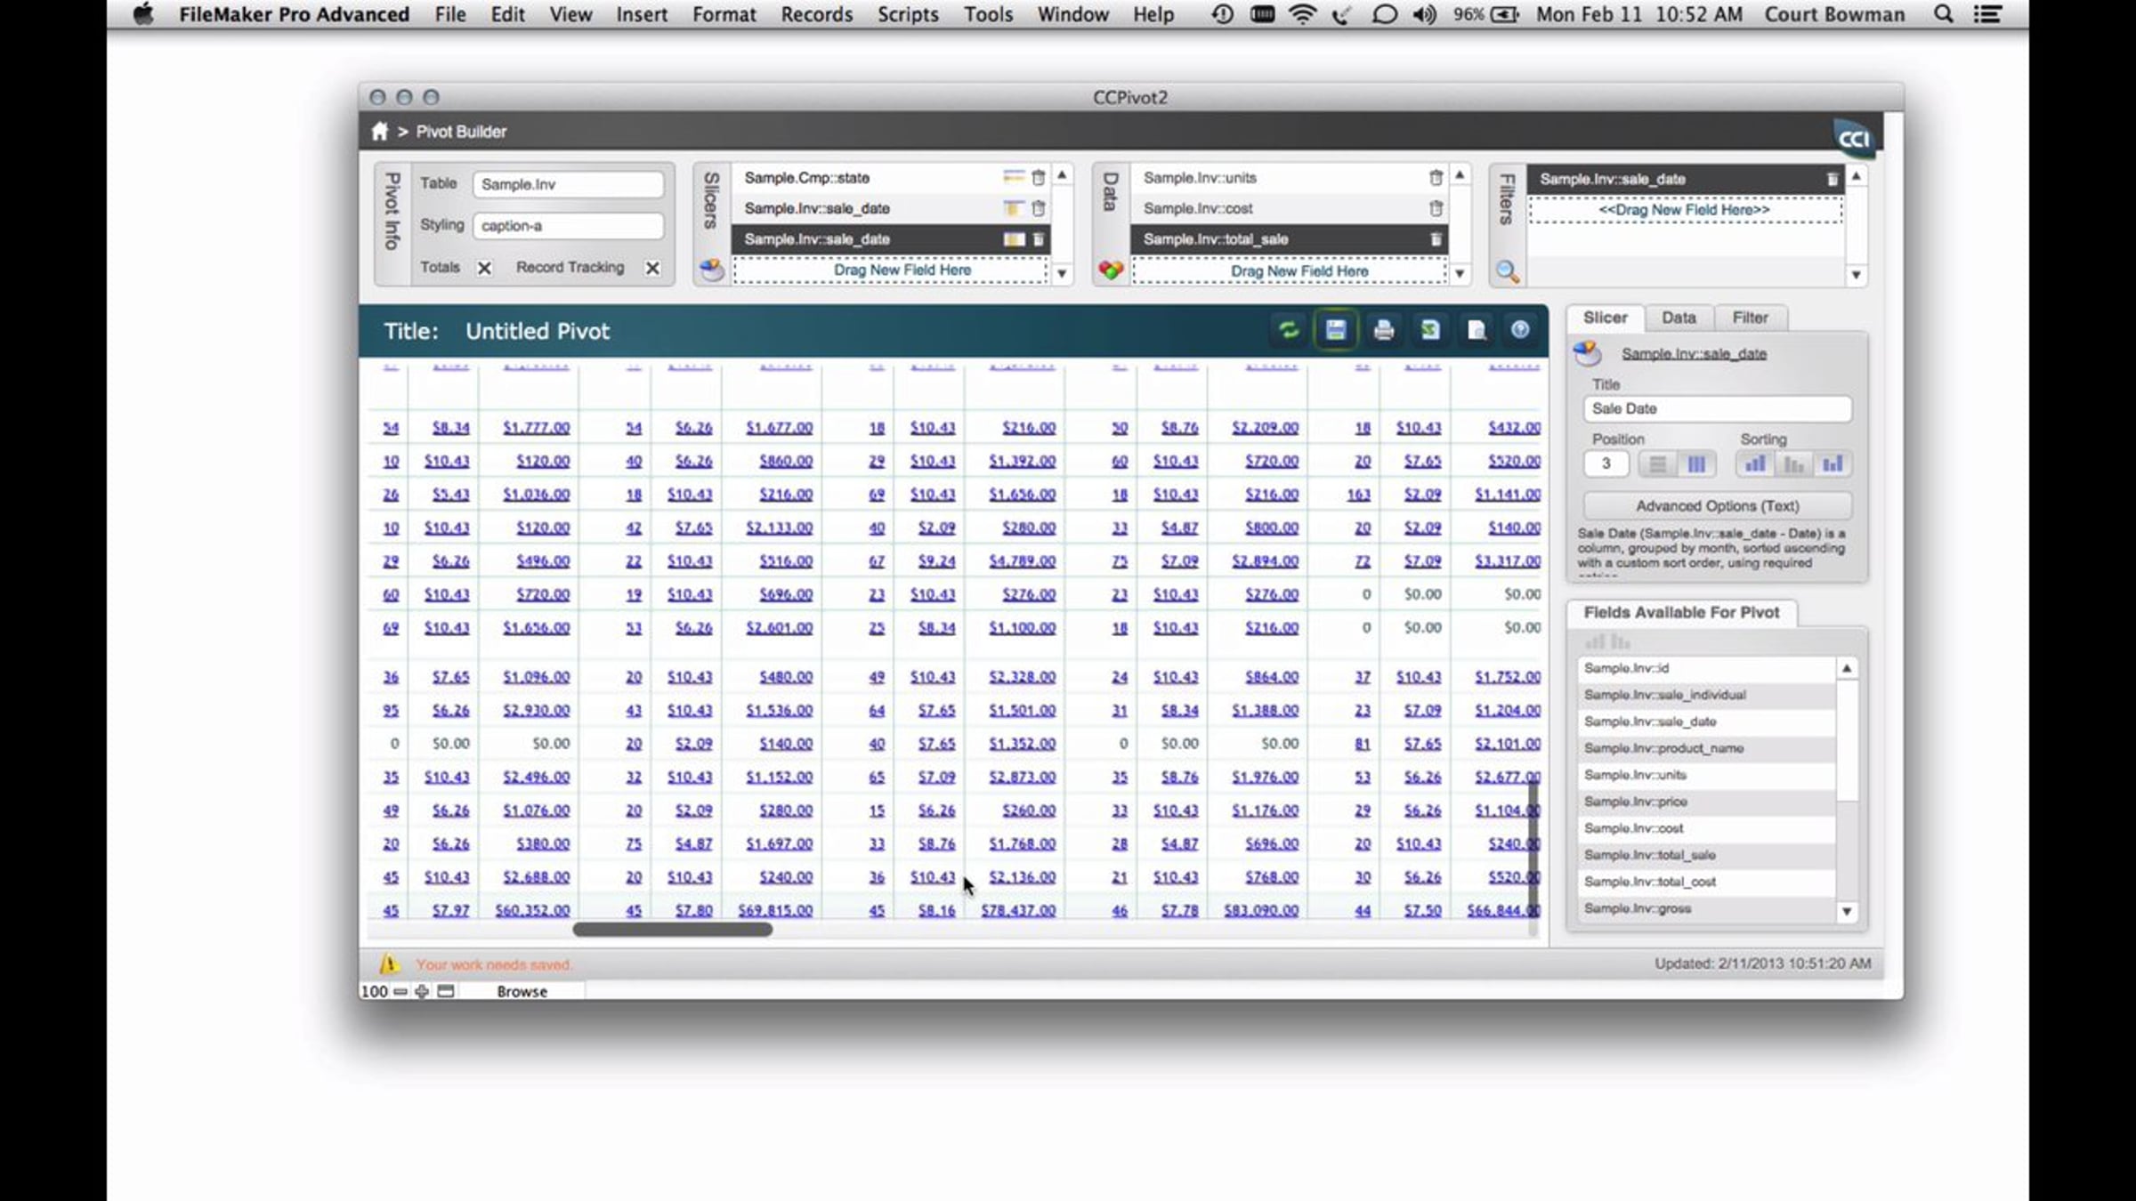Click the horizontal scrollbar thumb under the pivot table
The image size is (2136, 1201).
[673, 930]
